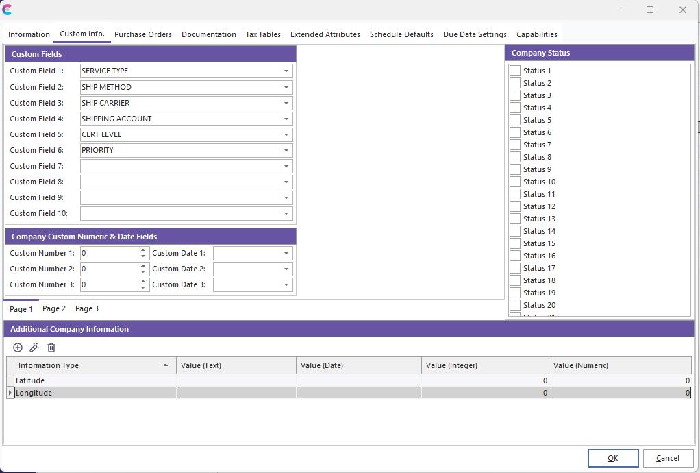
Task: Open the Custom Field 6 PRIORITY dropdown
Action: tap(286, 150)
